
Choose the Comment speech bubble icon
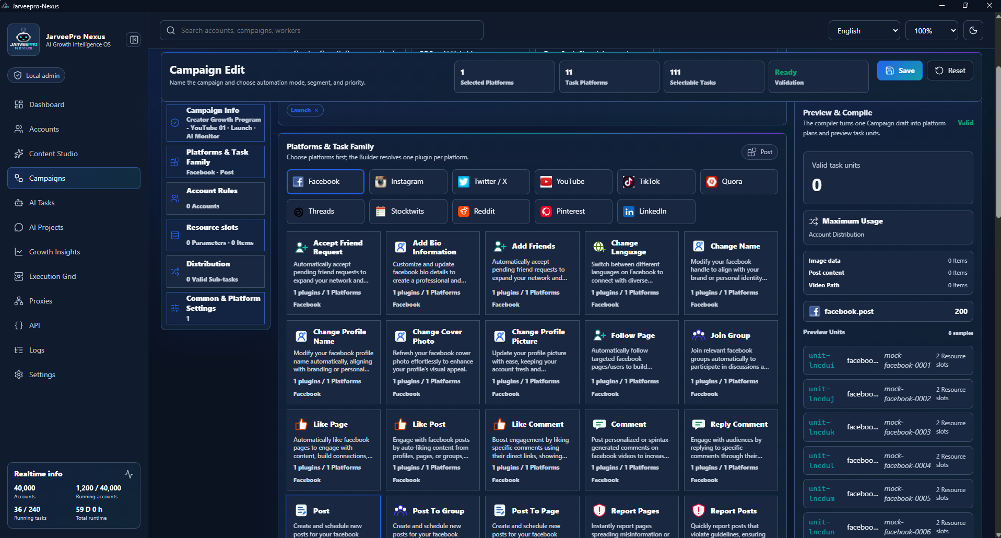[x=599, y=424]
